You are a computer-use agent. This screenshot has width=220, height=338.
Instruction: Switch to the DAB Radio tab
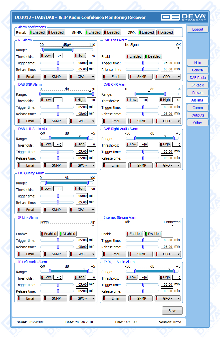(198, 78)
